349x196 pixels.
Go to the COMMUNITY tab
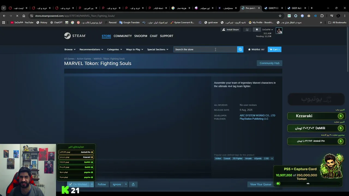(x=123, y=36)
